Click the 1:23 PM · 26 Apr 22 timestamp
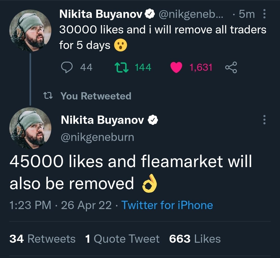The image size is (280, 258). [60, 205]
